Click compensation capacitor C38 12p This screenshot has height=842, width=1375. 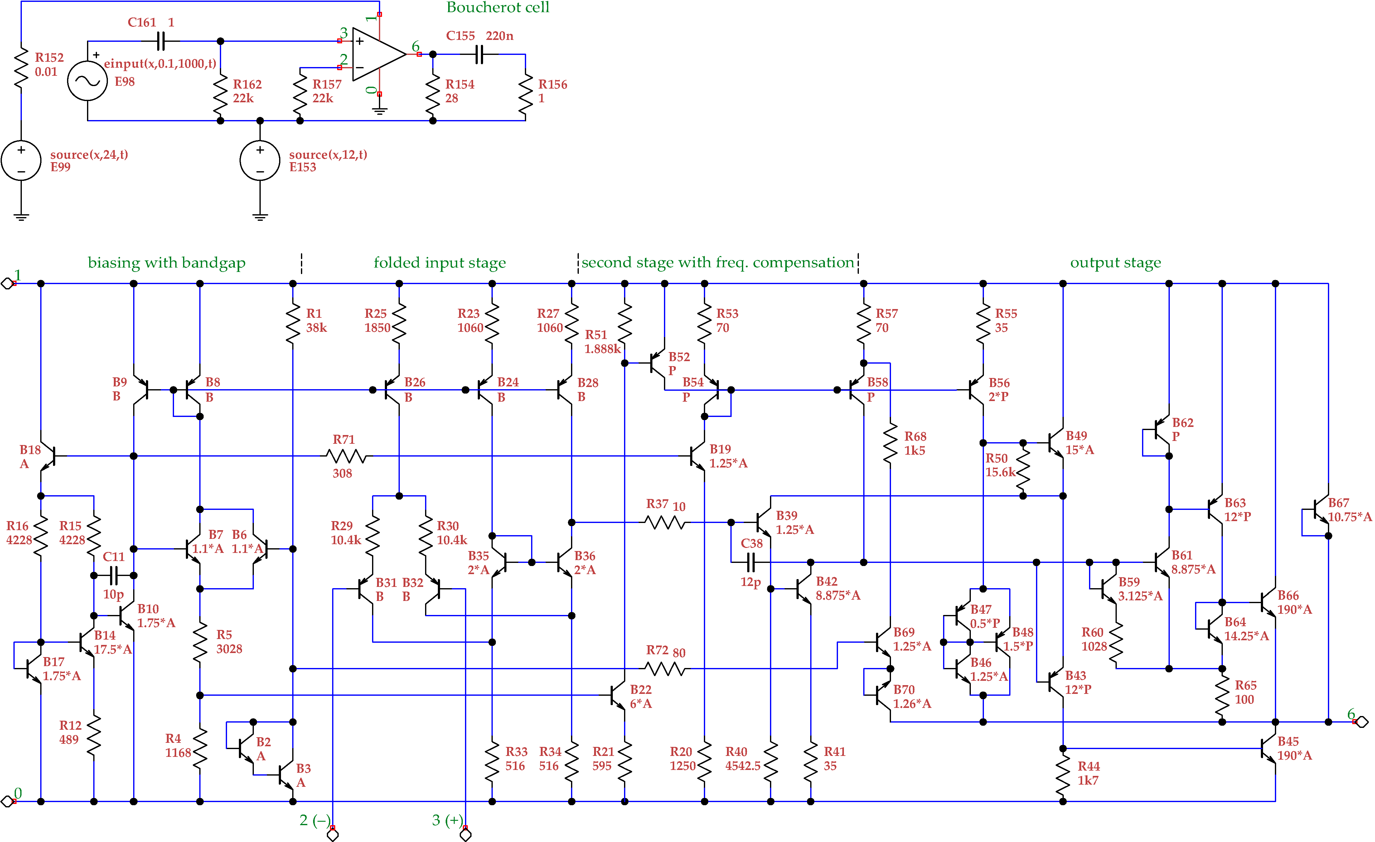point(751,563)
